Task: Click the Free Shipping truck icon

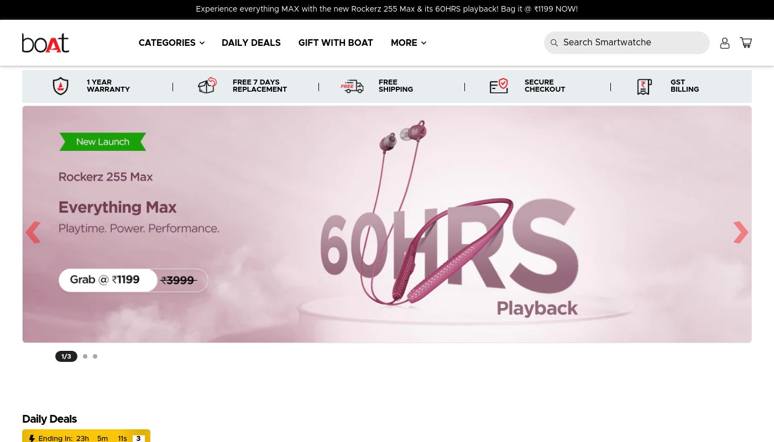Action: click(352, 86)
